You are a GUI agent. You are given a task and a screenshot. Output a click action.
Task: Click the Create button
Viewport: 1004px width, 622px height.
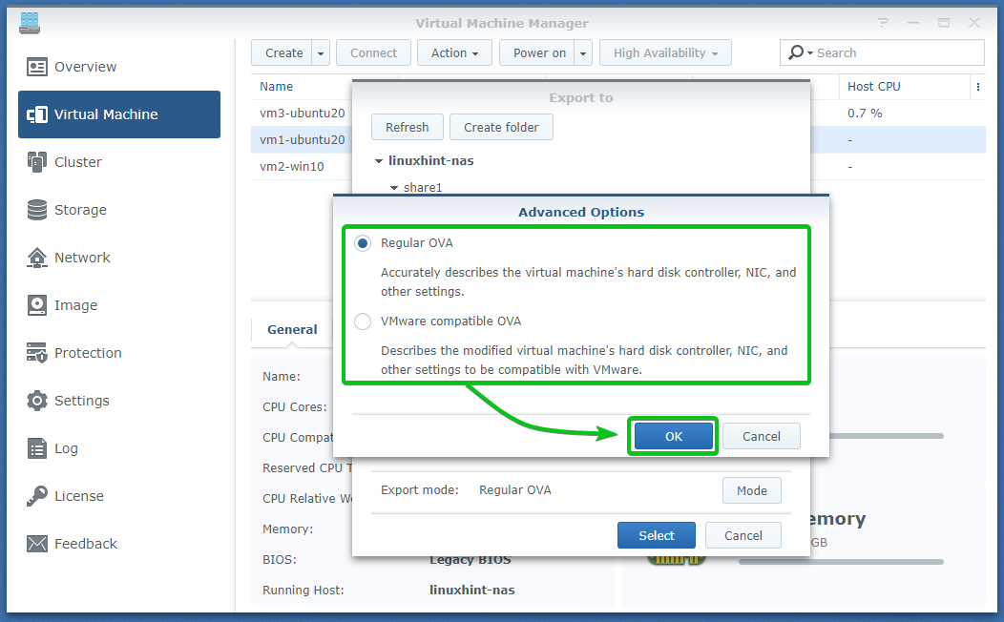point(282,53)
